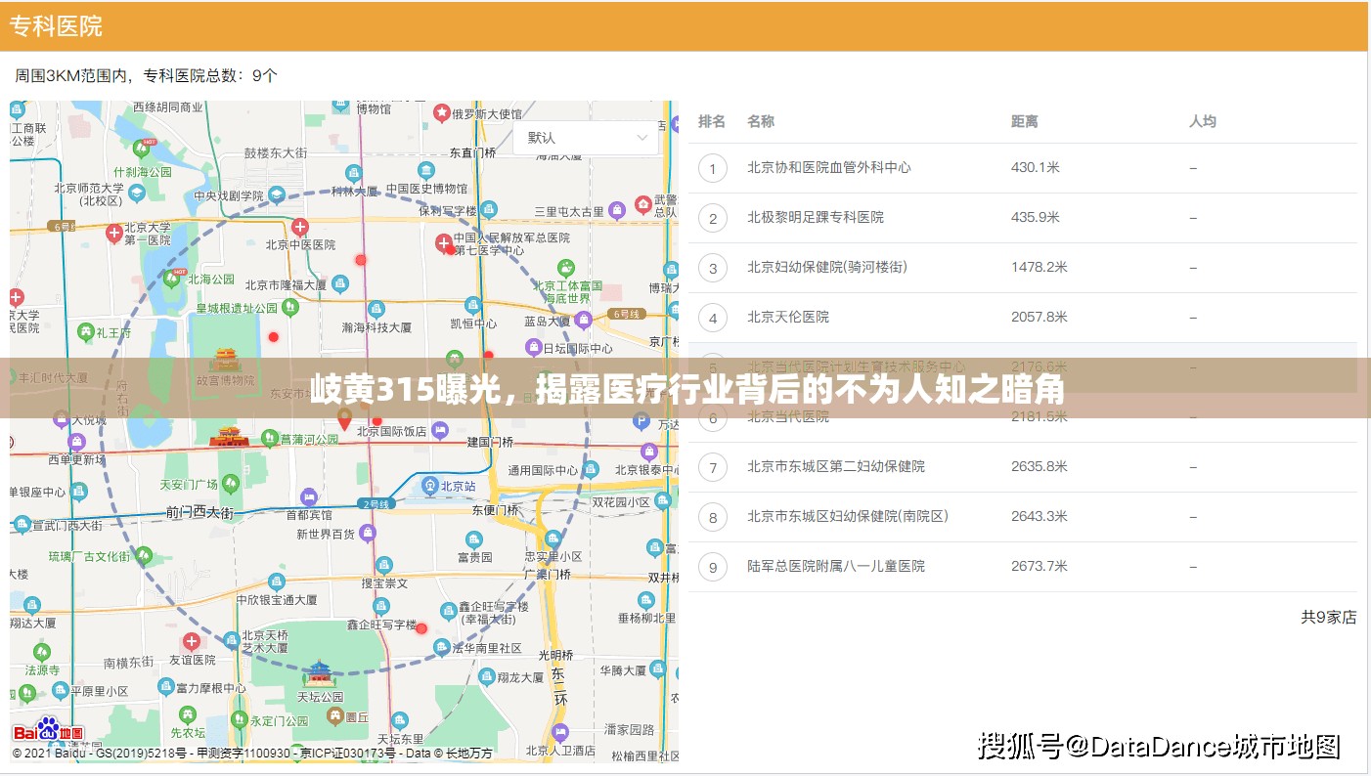Click the 新世界百货 shopping icon
Viewport: 1371px width, 776px height.
tap(368, 533)
